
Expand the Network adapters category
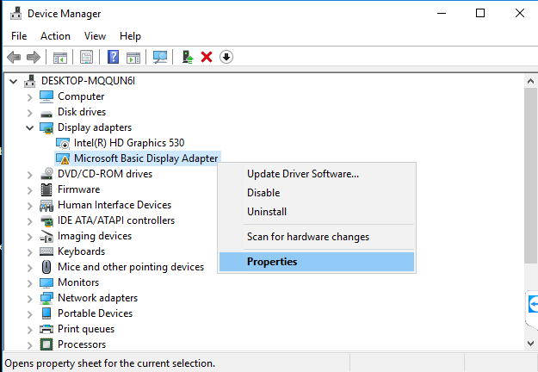(30, 299)
